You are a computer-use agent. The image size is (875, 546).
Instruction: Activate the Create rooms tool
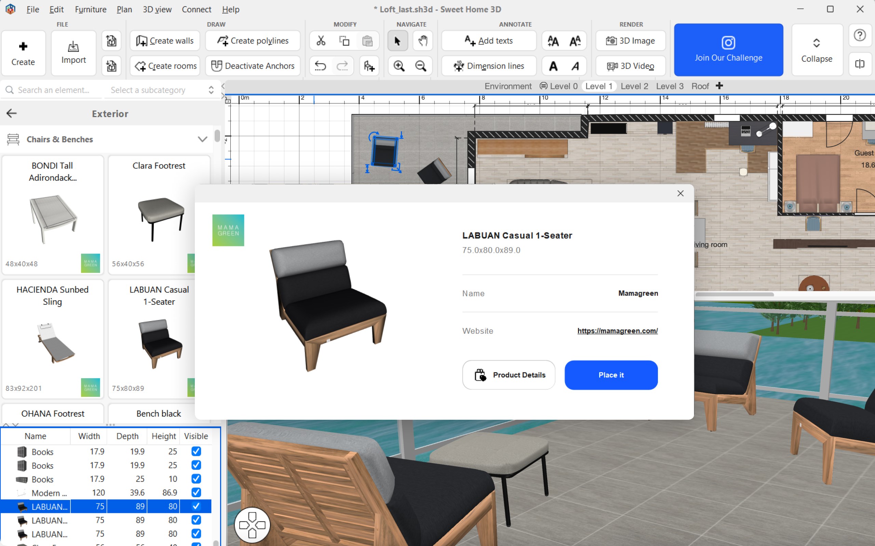click(x=165, y=66)
